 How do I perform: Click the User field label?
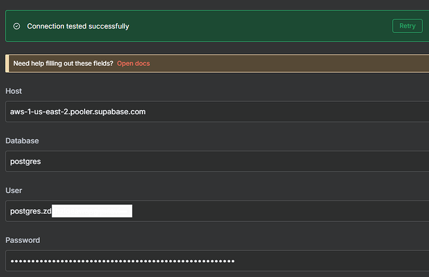pos(14,191)
